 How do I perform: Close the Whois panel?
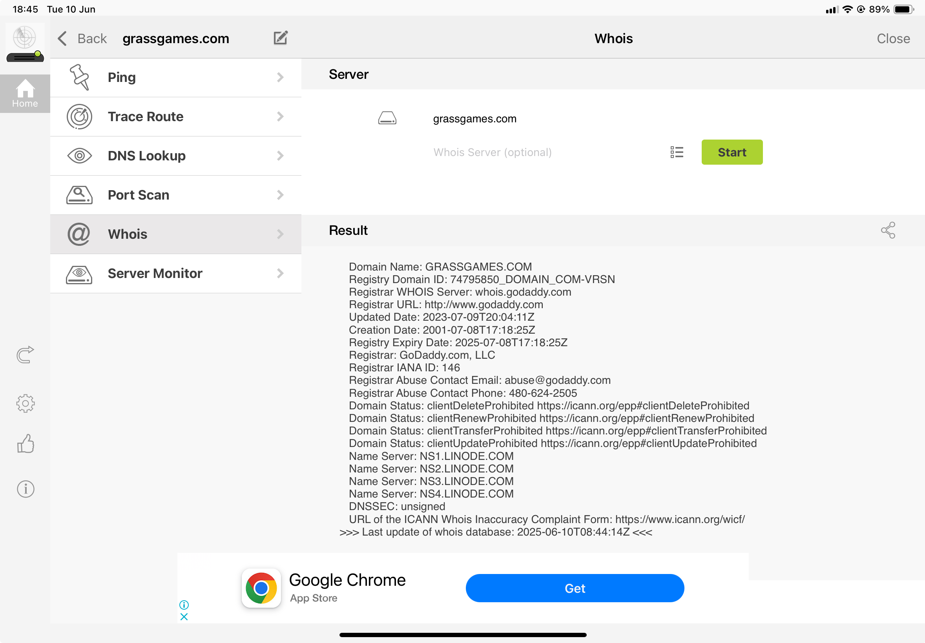click(893, 39)
